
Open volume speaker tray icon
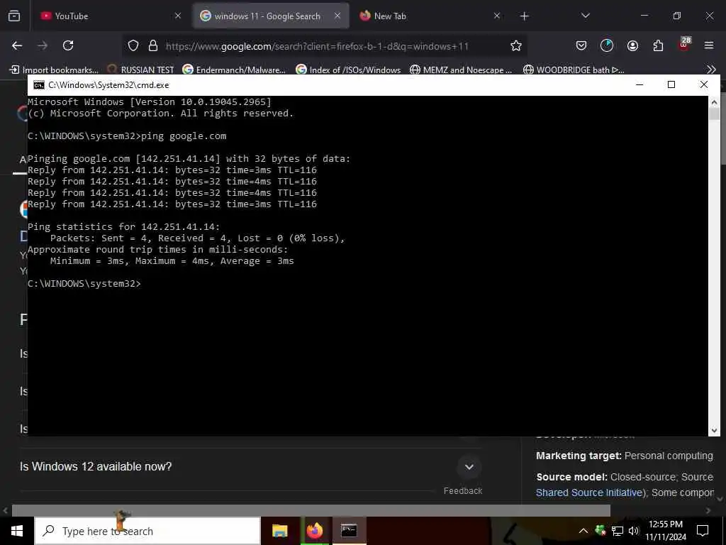pyautogui.click(x=633, y=531)
